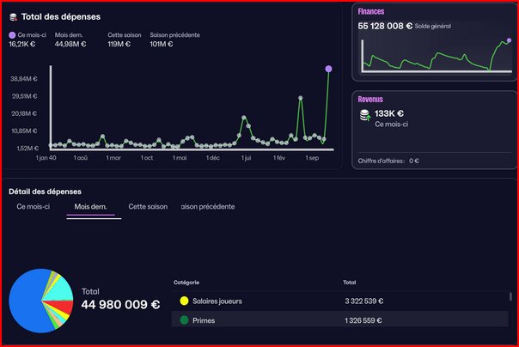519x347 pixels.
Task: Sort by the Catégorie column header
Action: 187,281
